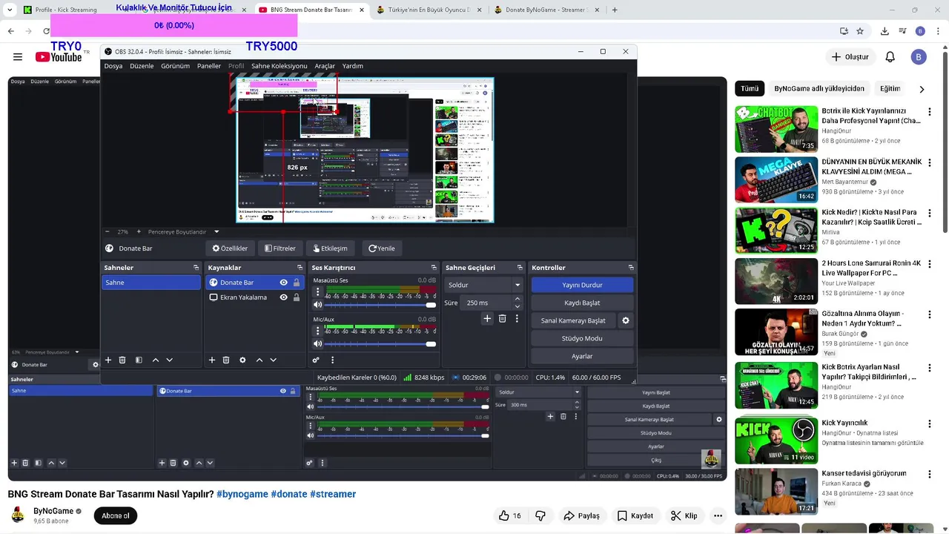
Task: Open YouTube hamburger guide menu
Action: coord(17,57)
